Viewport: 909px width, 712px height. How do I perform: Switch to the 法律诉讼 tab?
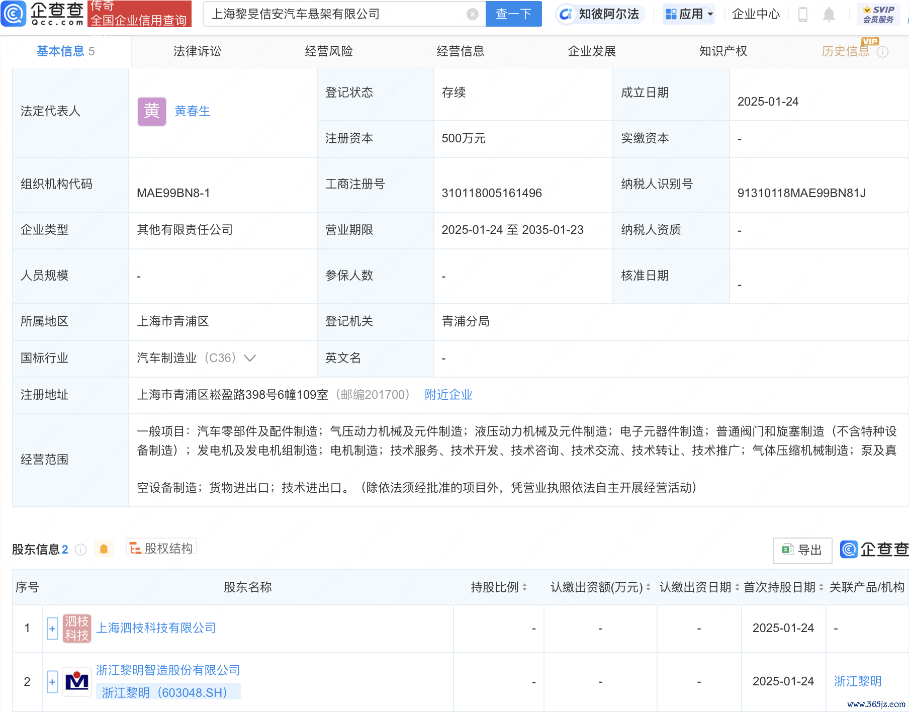[197, 51]
